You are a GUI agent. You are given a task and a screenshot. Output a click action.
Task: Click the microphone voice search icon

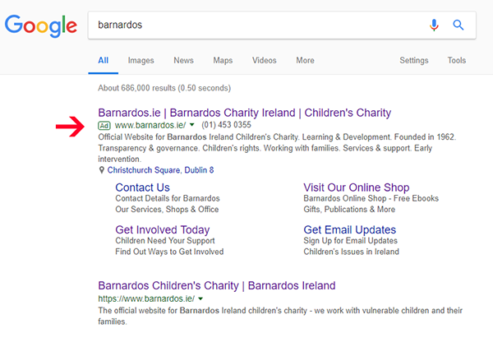(x=434, y=25)
